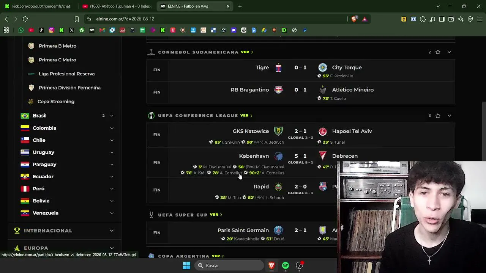486x273 pixels.
Task: Open Brave browser from the taskbar
Action: [271, 265]
